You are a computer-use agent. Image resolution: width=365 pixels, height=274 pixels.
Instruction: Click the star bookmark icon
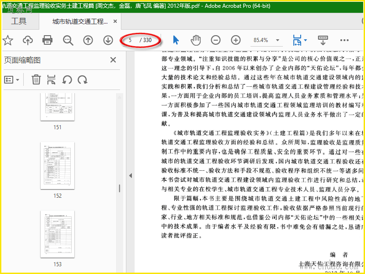click(x=8, y=40)
